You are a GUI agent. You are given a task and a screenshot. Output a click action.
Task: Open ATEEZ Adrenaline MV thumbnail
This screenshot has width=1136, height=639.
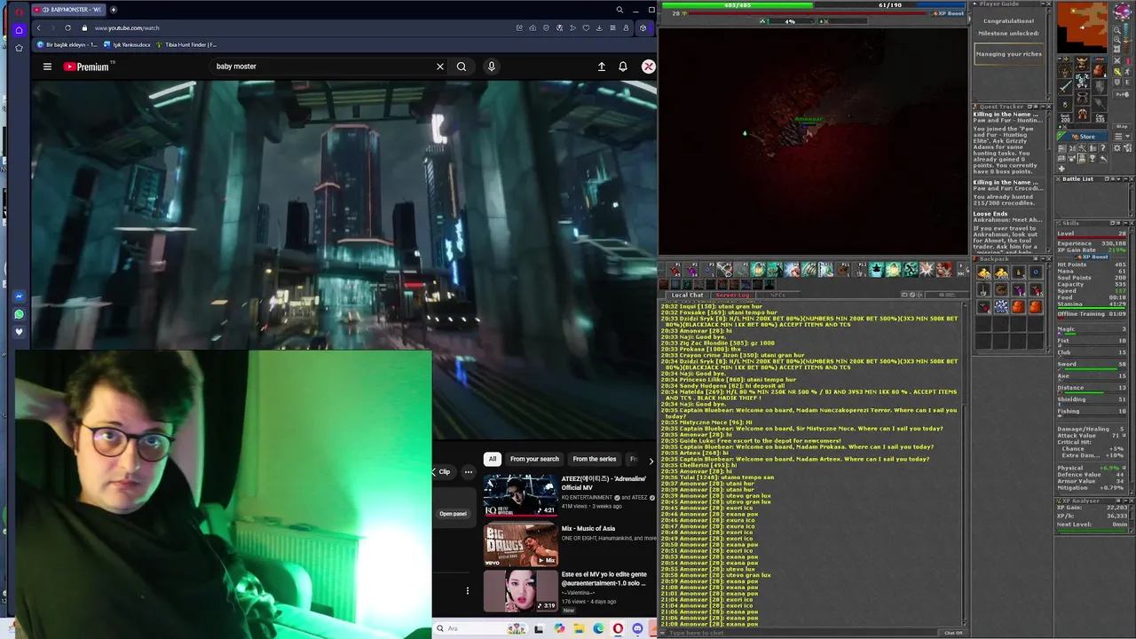(x=520, y=495)
